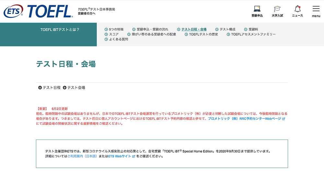Click the external-link icon after ETS Webサイト

pyautogui.click(x=134, y=156)
